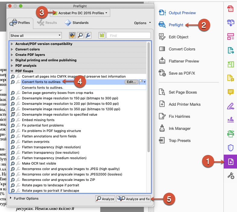Select Flatten transparency (high resolution)
Image resolution: width=237 pixels, height=212 pixels.
point(51,147)
